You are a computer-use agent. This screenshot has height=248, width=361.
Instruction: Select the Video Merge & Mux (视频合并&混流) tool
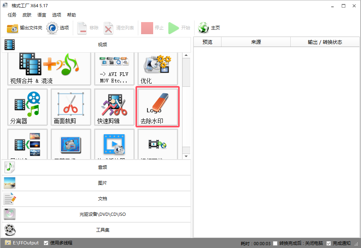(48, 68)
